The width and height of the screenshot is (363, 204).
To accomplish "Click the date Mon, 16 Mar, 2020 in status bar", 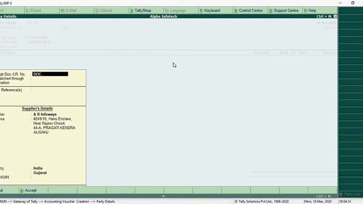I will pyautogui.click(x=318, y=202).
